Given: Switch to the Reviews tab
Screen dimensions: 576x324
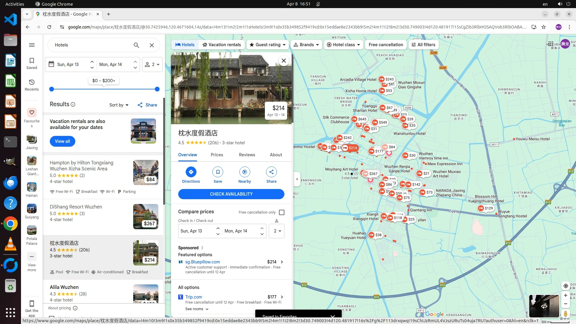Looking at the screenshot, I should point(247,155).
